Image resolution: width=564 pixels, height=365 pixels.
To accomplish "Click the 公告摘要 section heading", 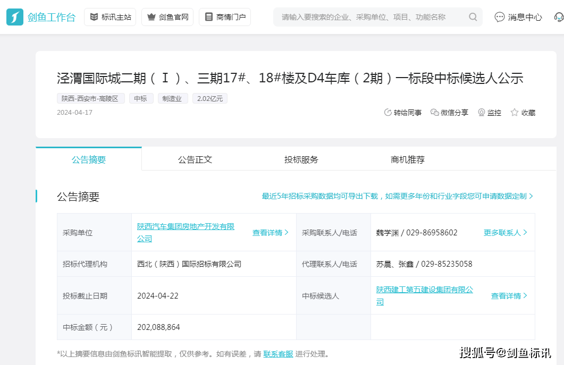I will (x=78, y=197).
